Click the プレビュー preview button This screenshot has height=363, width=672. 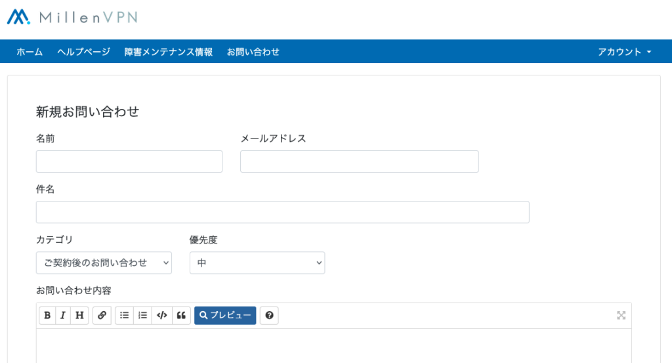coord(225,316)
